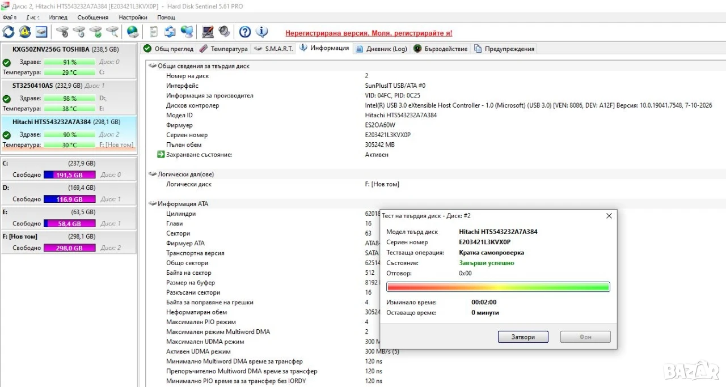The width and height of the screenshot is (726, 387).
Task: Click the speaker sound toolbar icon
Action: coord(225,32)
